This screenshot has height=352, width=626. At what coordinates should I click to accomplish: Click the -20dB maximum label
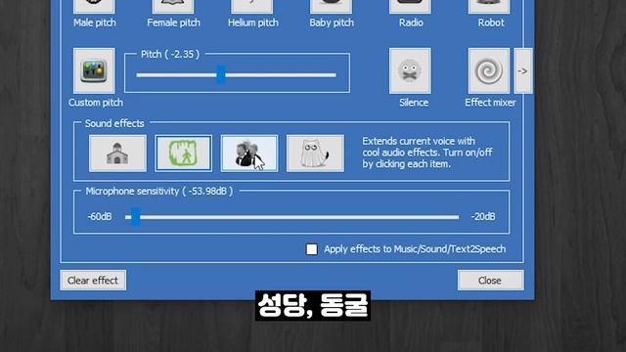click(483, 217)
